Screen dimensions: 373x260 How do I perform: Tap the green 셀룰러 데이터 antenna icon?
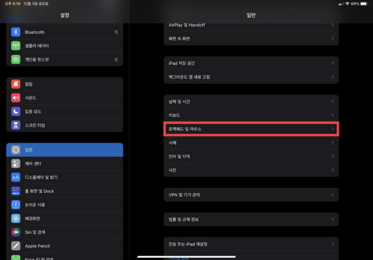(x=16, y=46)
